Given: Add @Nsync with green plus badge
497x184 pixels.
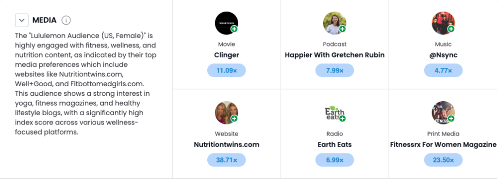Looking at the screenshot, I should click(451, 29).
